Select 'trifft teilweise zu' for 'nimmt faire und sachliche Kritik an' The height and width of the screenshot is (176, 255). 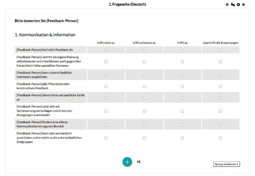pyautogui.click(x=144, y=98)
